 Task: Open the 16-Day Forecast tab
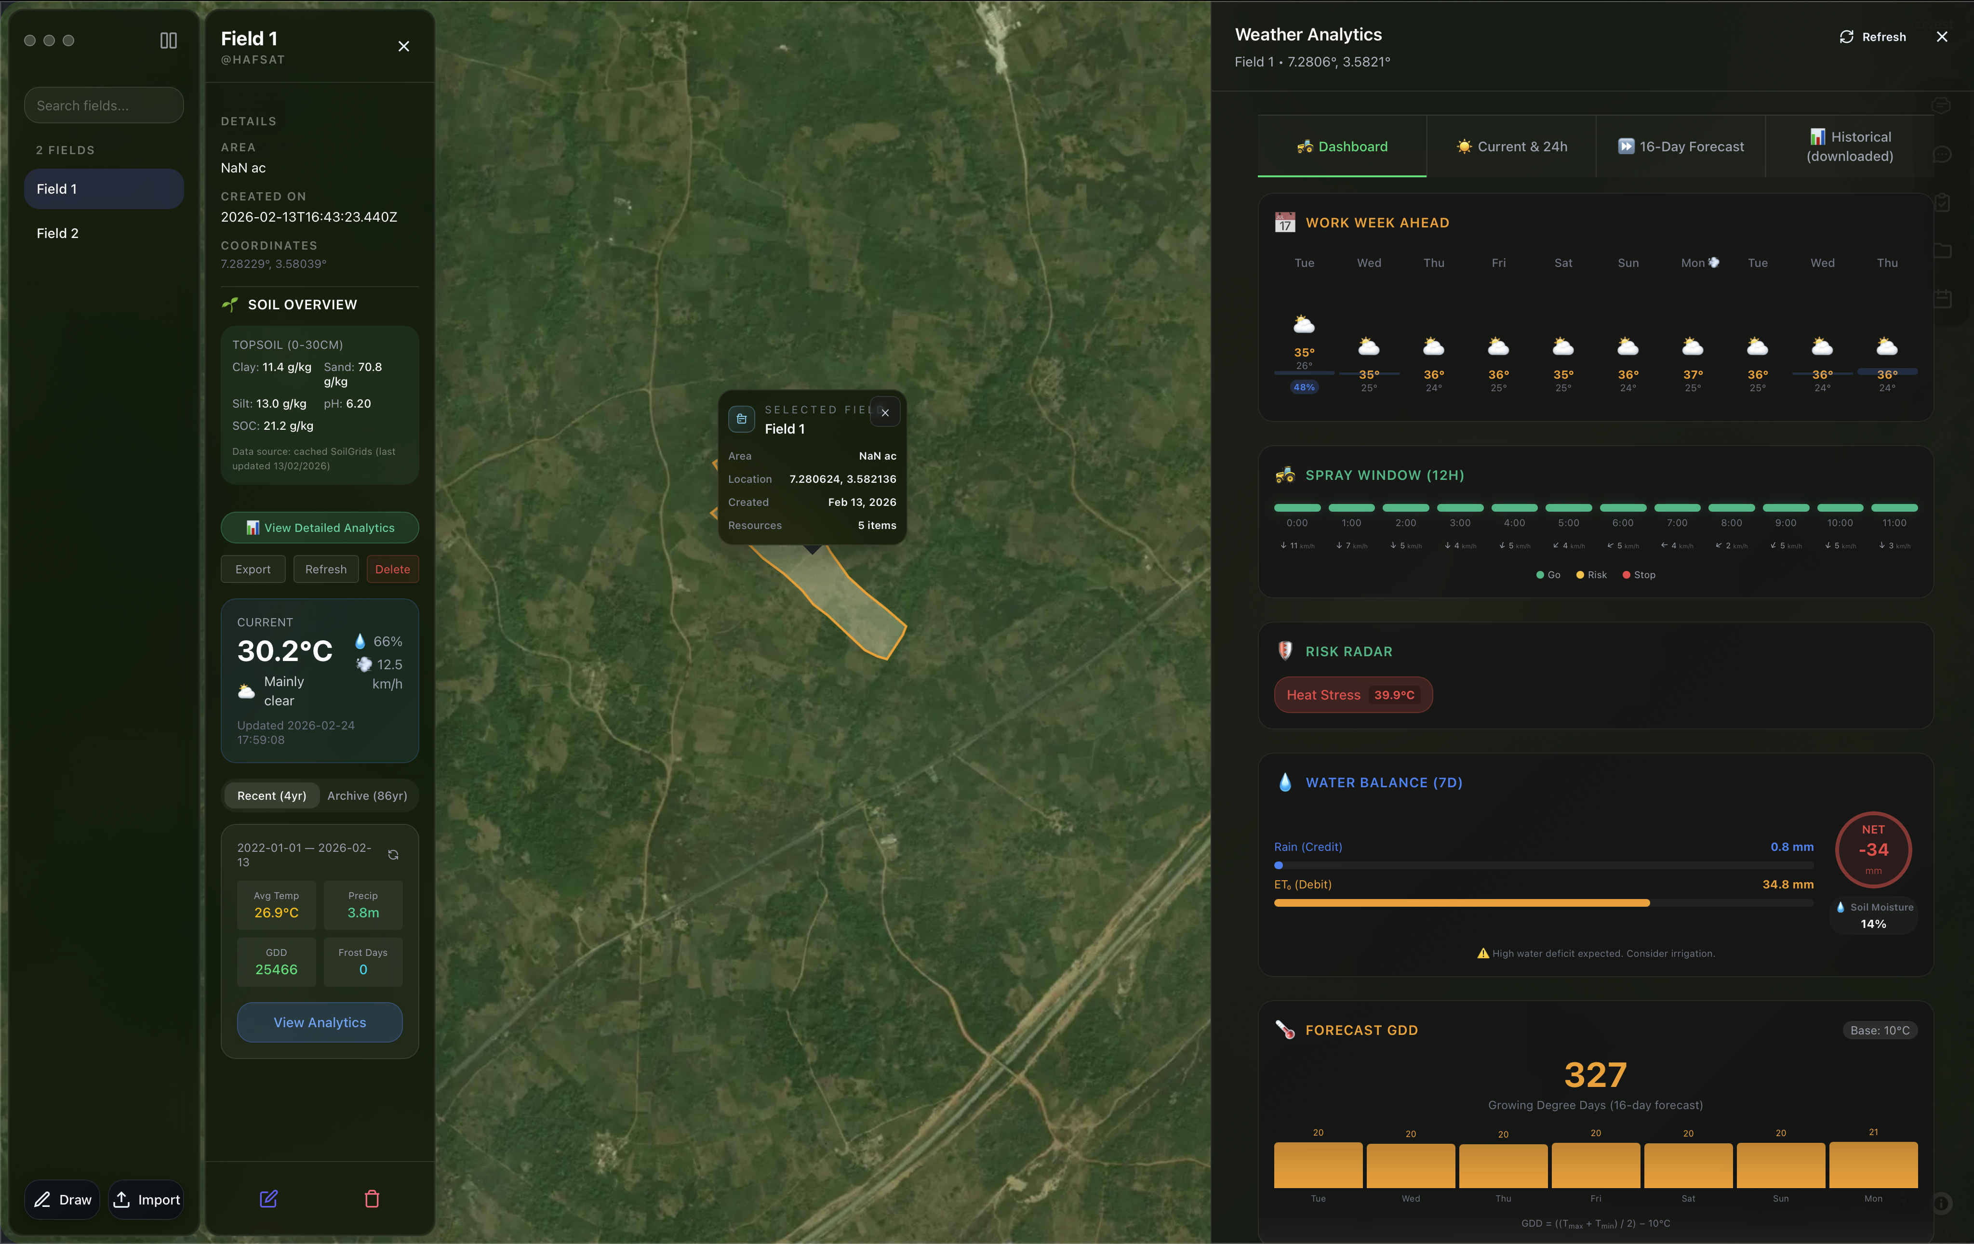tap(1681, 146)
